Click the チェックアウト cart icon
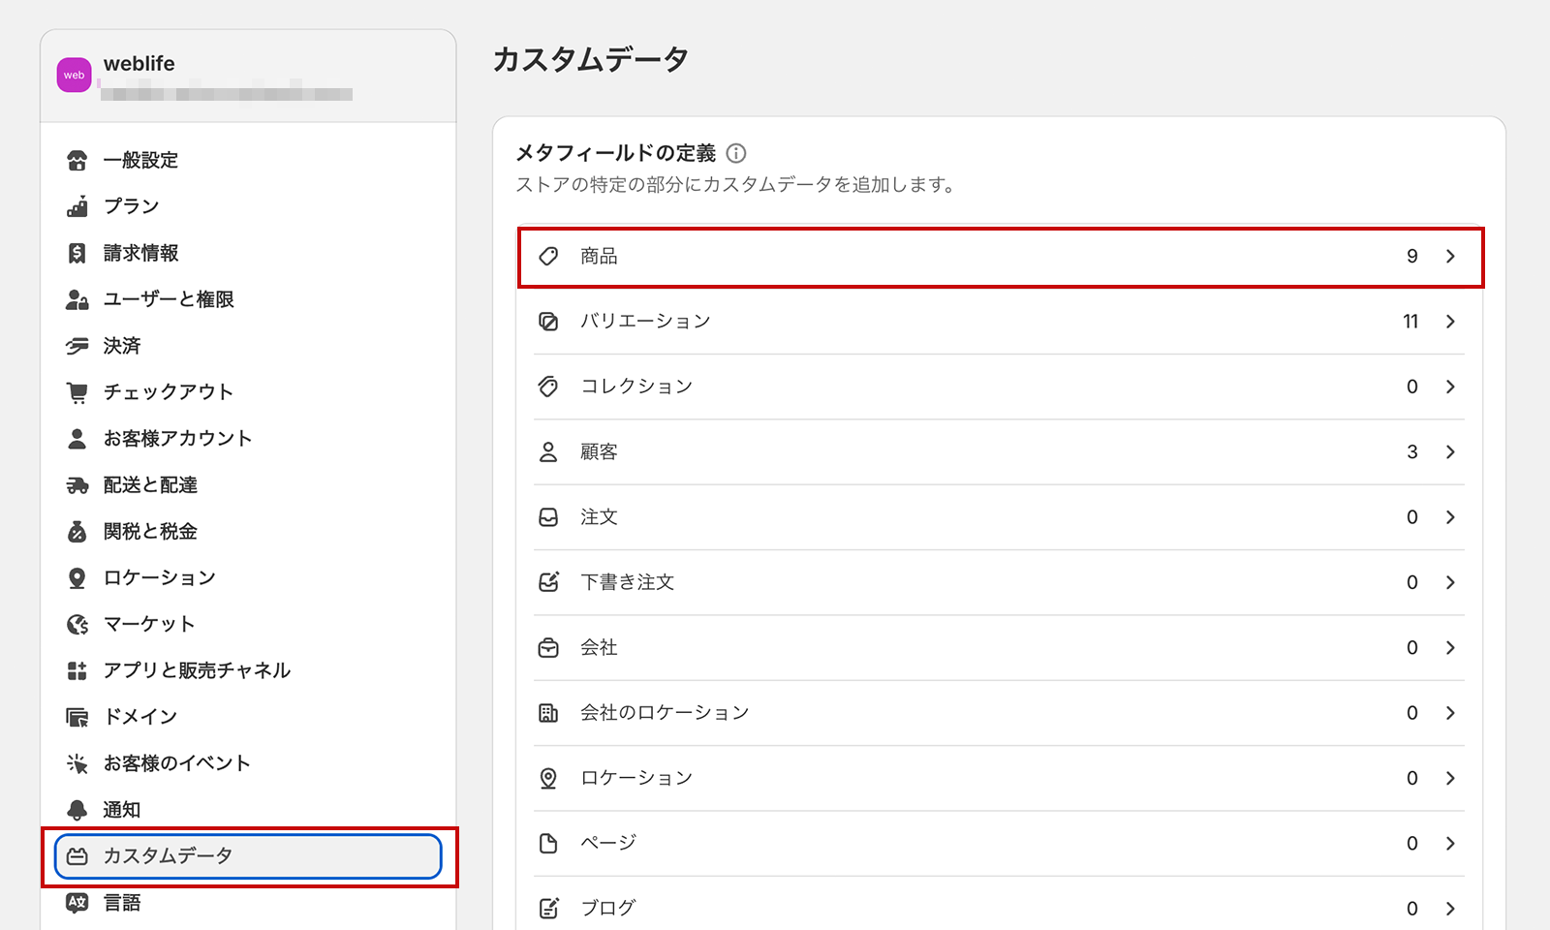Viewport: 1550px width, 930px height. point(77,392)
